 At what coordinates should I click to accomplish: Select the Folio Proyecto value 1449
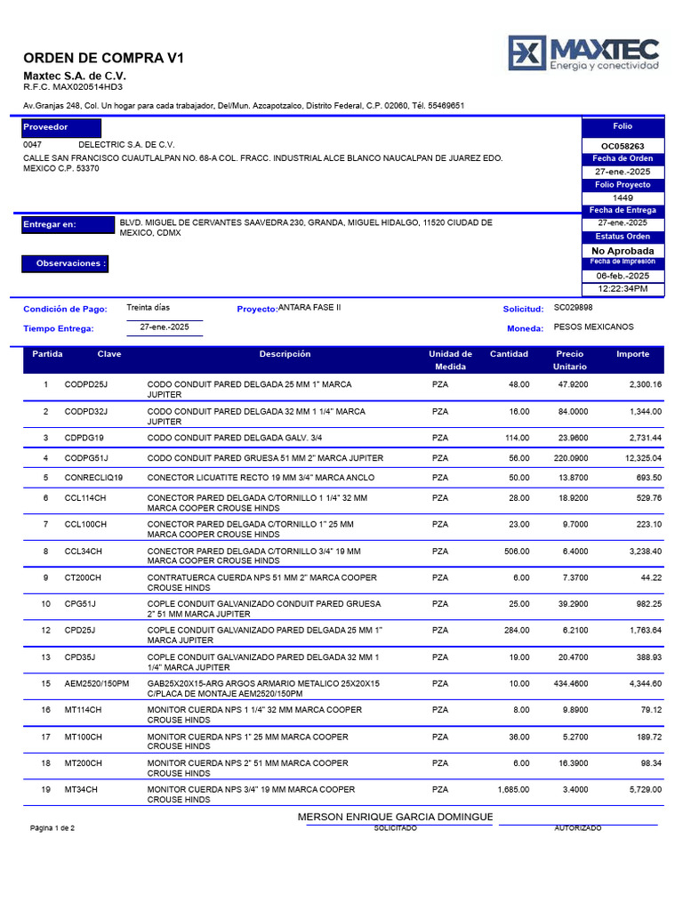tap(623, 198)
